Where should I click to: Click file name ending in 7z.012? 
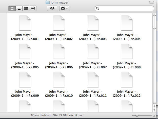tap(127, 93)
